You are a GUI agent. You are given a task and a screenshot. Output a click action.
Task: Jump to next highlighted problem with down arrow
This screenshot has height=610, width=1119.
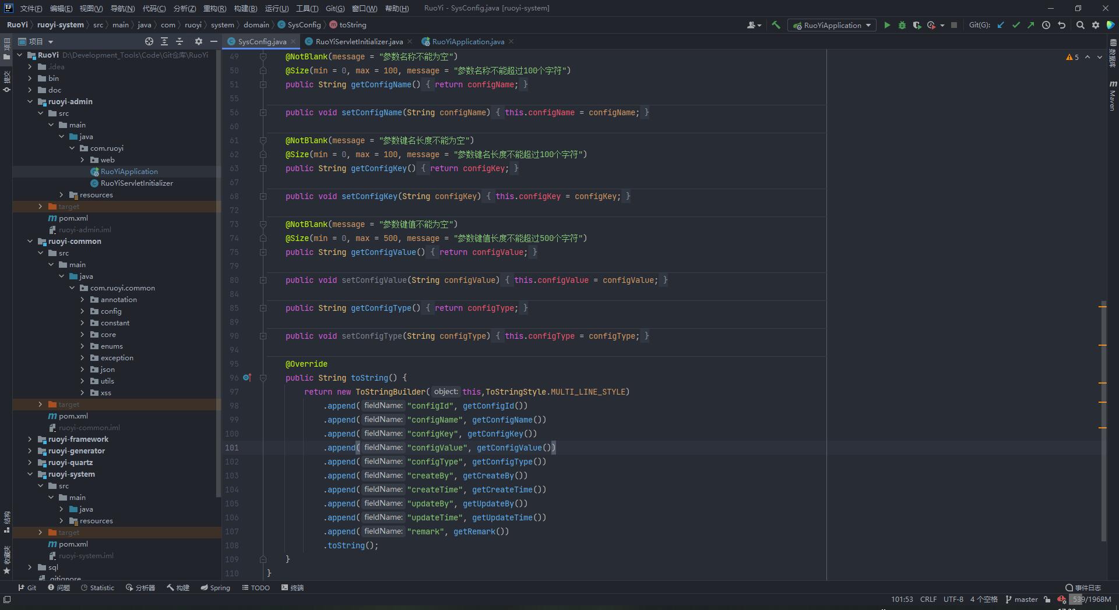(1100, 57)
